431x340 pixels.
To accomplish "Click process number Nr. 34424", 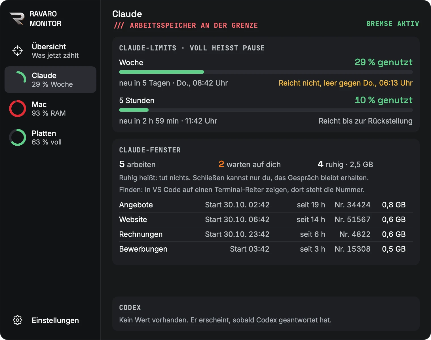I will point(352,205).
